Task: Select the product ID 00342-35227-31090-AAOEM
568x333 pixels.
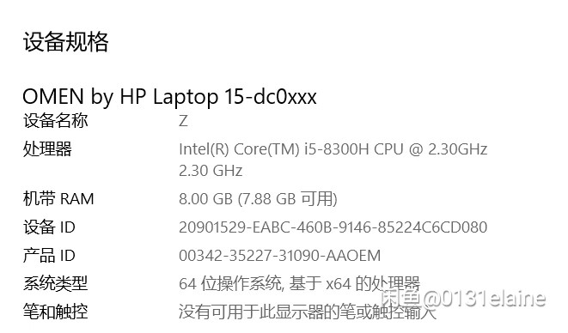Action: tap(279, 256)
